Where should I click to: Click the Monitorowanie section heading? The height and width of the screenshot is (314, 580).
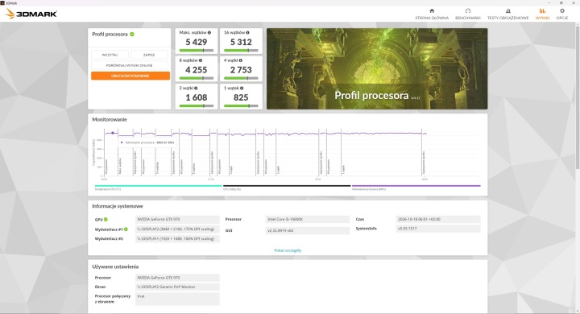click(110, 119)
